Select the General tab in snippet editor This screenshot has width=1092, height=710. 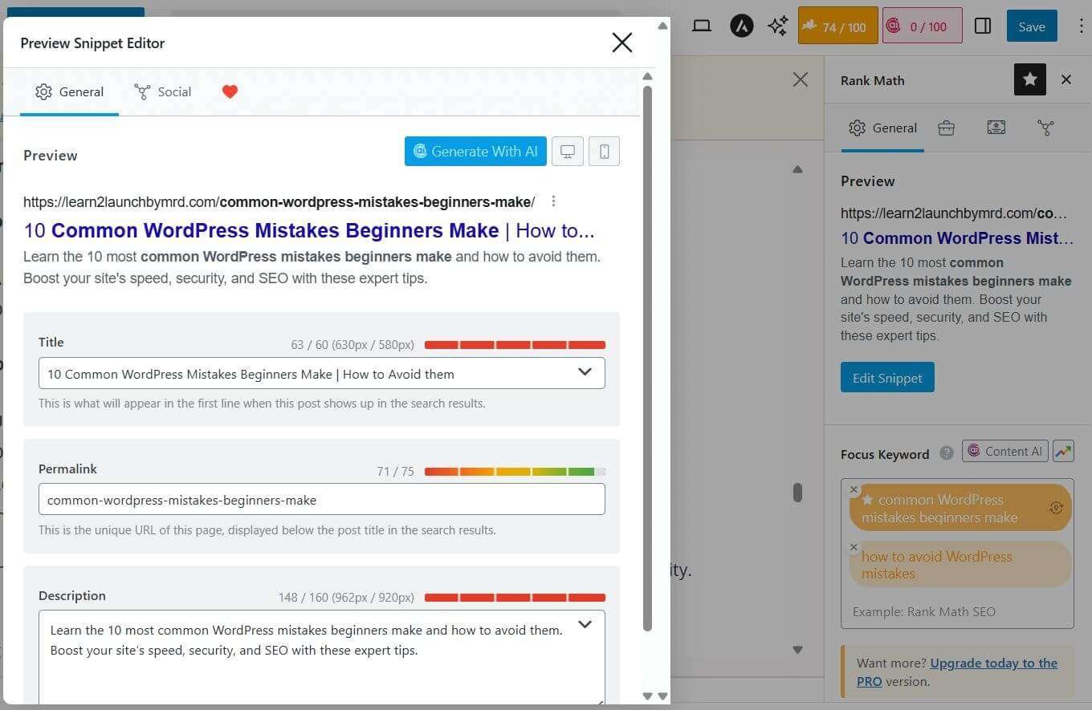(70, 91)
